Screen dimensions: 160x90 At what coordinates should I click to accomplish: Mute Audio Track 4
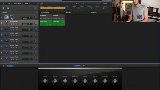pos(11,30)
